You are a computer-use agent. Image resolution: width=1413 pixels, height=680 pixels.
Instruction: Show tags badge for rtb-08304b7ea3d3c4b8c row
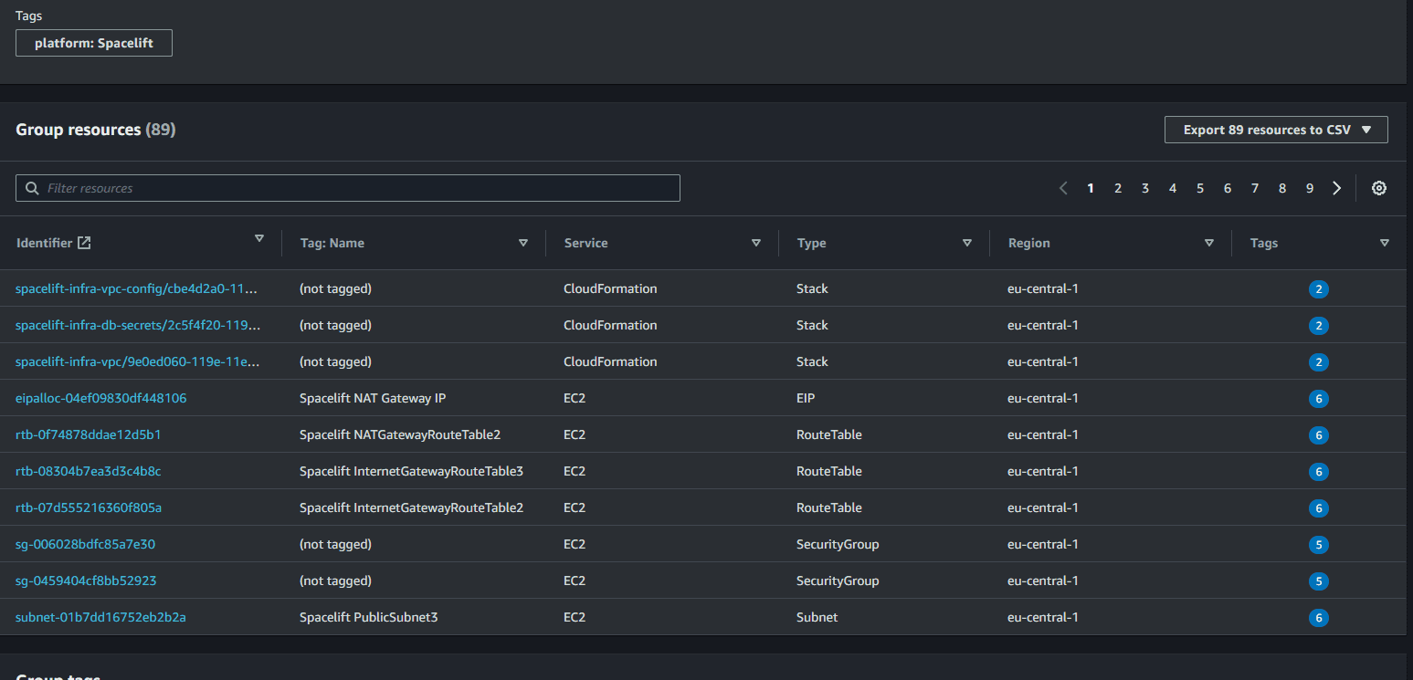pyautogui.click(x=1318, y=472)
